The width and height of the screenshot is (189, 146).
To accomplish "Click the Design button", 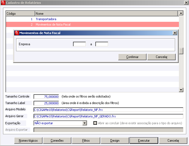I will [x=115, y=141].
